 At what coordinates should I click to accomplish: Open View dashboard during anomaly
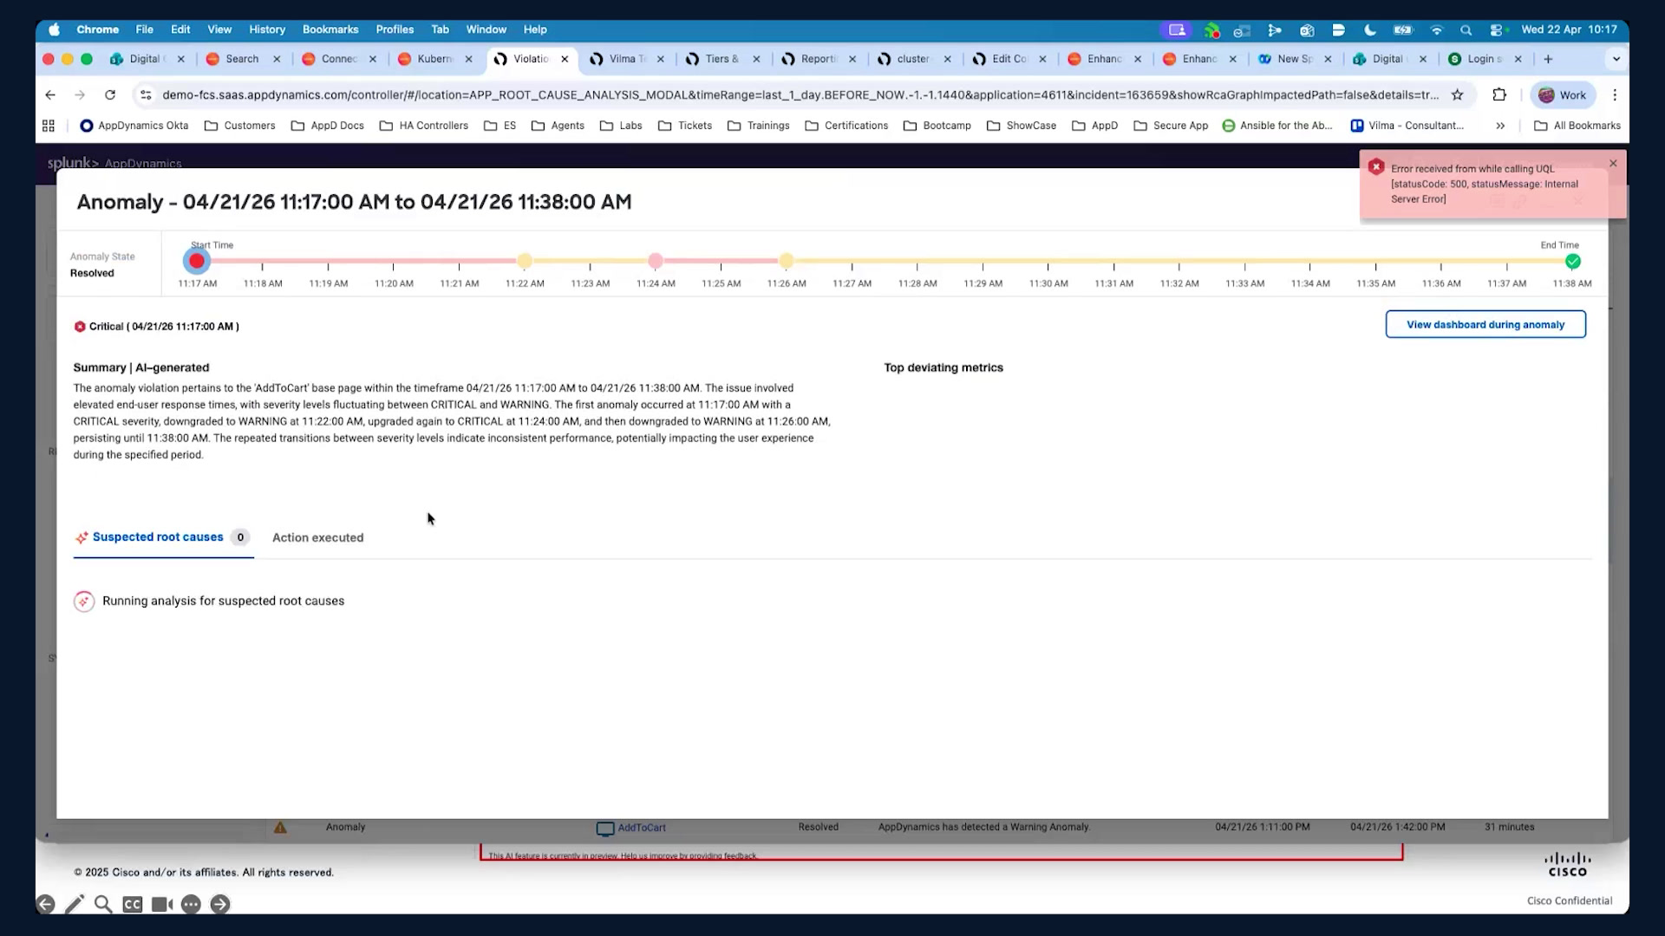(x=1485, y=324)
